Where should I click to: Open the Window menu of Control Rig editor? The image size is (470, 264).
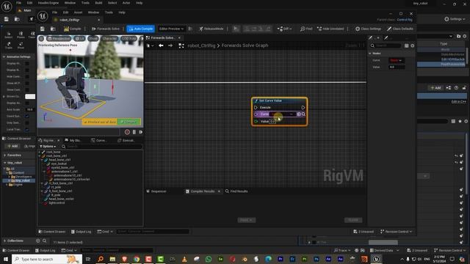pyautogui.click(x=93, y=12)
